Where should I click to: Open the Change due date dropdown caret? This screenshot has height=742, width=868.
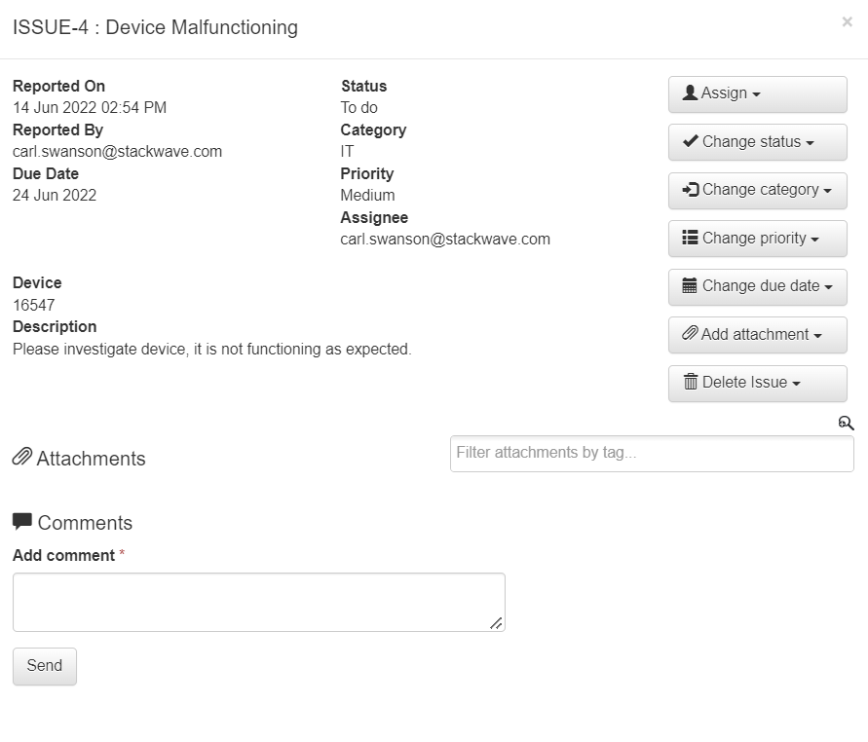click(829, 288)
